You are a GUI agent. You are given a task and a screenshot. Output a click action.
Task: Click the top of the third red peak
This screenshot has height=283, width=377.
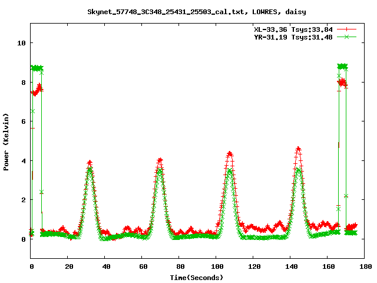(230, 153)
